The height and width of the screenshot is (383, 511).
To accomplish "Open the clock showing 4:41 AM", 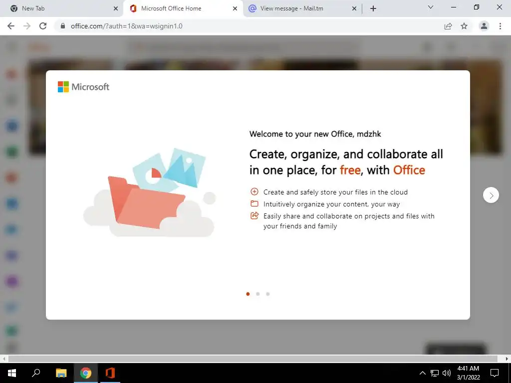I will [468, 373].
